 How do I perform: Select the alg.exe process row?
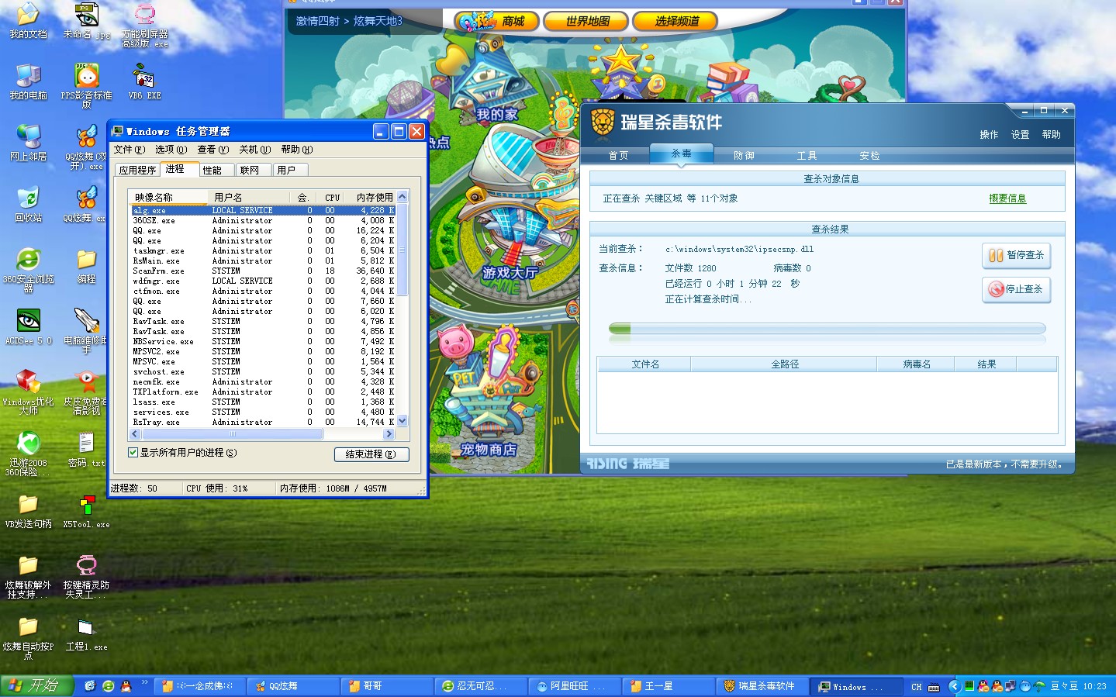[264, 210]
